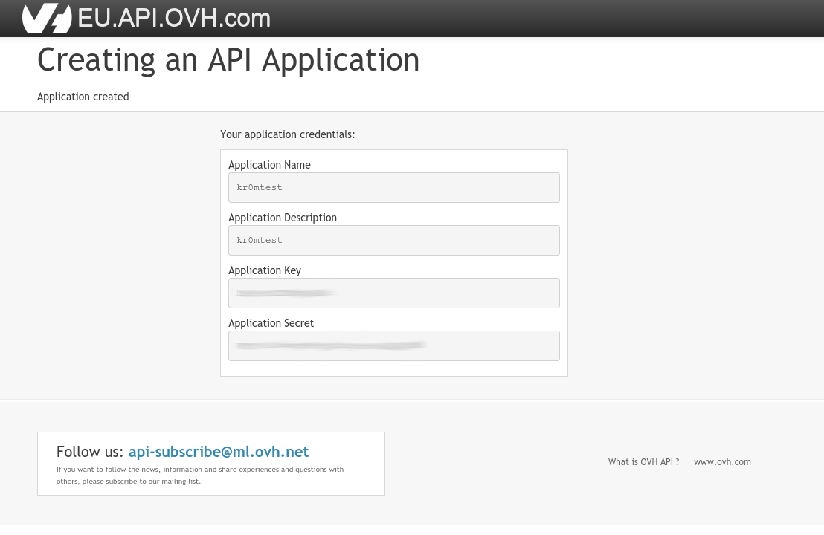Click the OVH logo icon
Viewport: 824px width, 535px height.
pos(46,19)
